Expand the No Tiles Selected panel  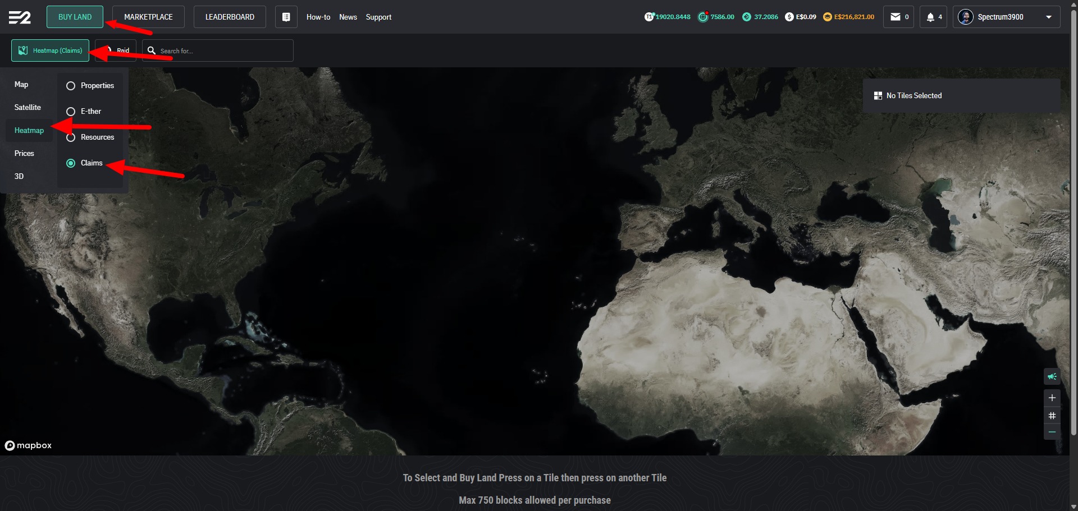pyautogui.click(x=961, y=96)
